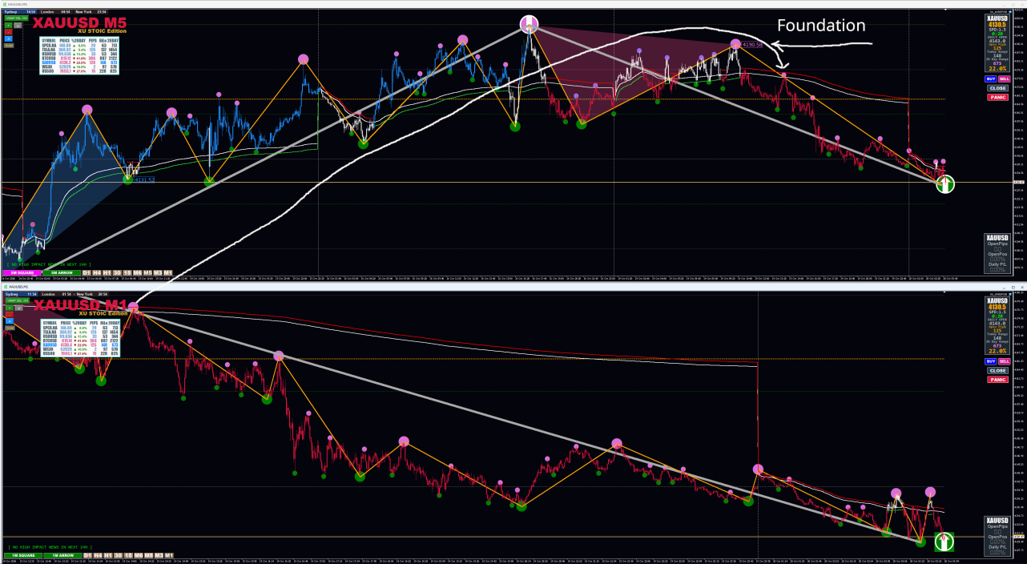This screenshot has height=564, width=1027.
Task: Click the pink peak marker at M5 chart top
Action: [529, 24]
